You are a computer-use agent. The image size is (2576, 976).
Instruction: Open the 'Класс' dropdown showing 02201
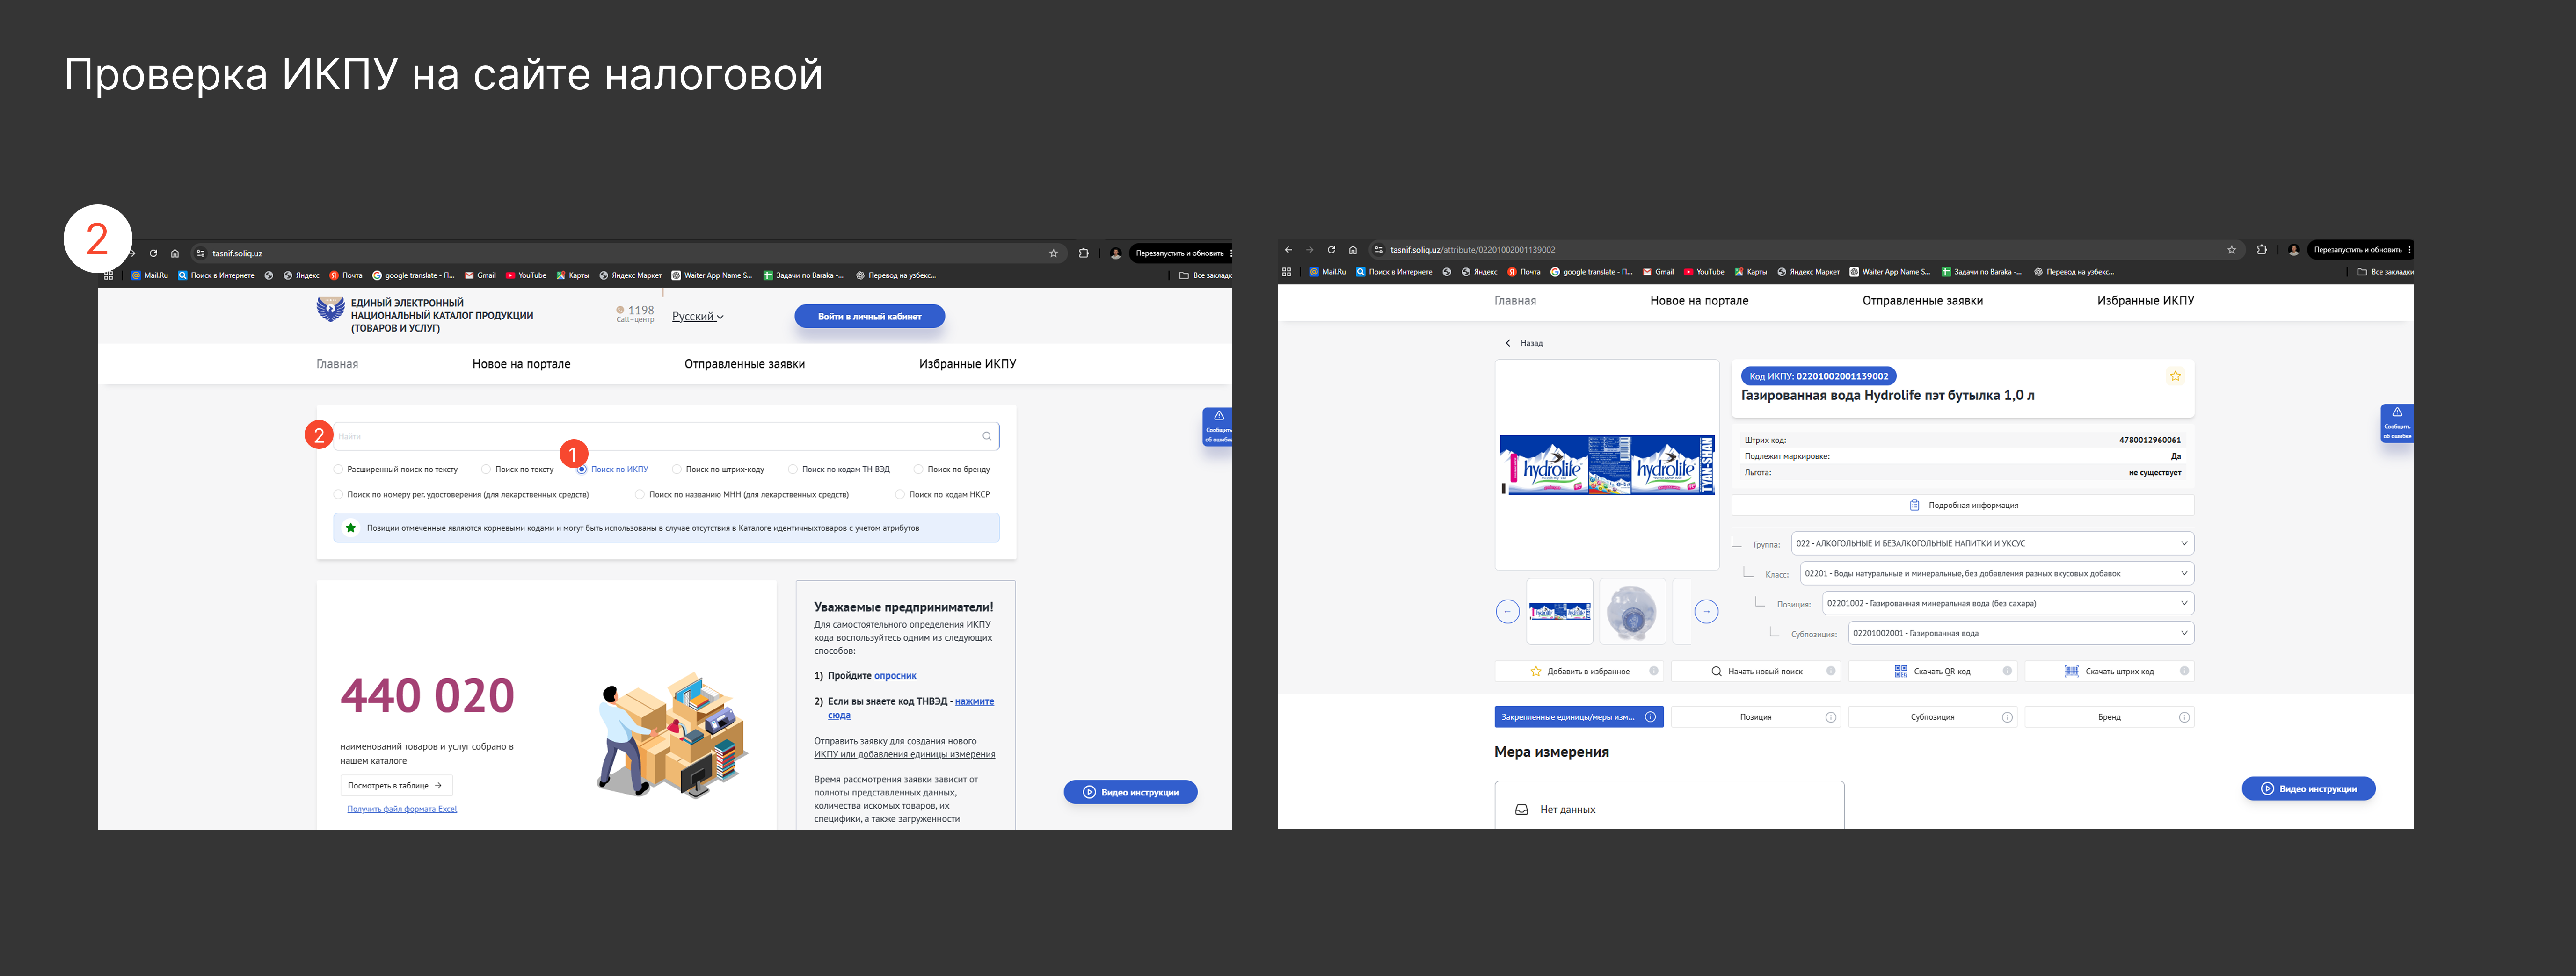(x=1997, y=573)
